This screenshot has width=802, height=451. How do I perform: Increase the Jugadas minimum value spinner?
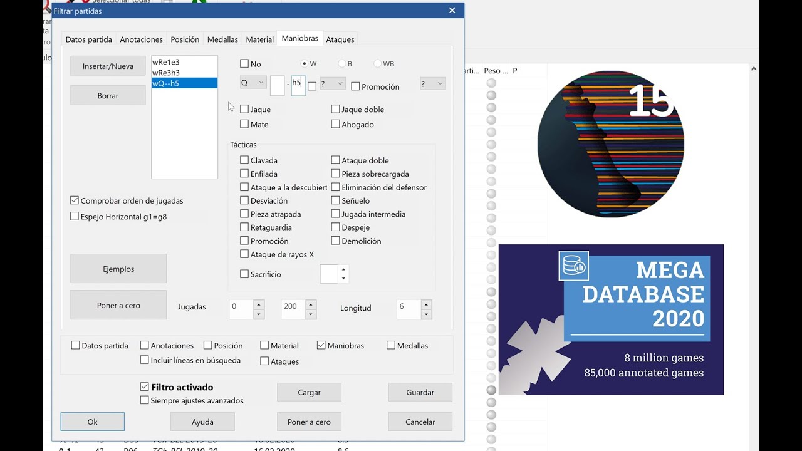point(259,304)
